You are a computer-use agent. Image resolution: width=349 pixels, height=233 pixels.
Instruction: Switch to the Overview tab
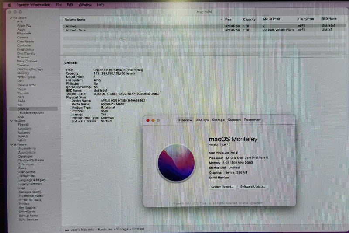pyautogui.click(x=185, y=120)
